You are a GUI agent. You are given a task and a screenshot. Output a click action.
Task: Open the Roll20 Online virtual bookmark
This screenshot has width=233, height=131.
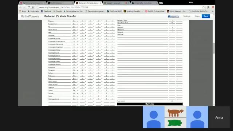(x=155, y=11)
